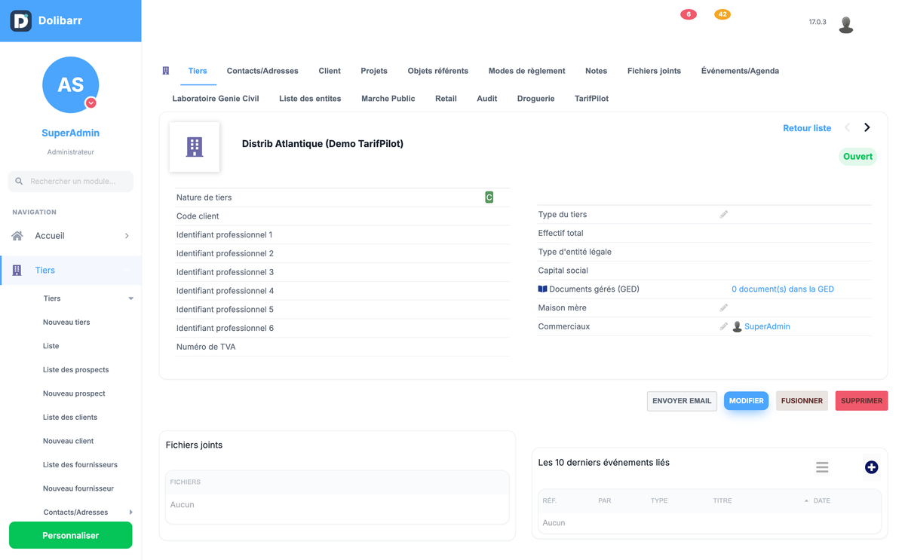Open the SuperAdmin commercial link
This screenshot has height=560, width=905.
tap(767, 327)
